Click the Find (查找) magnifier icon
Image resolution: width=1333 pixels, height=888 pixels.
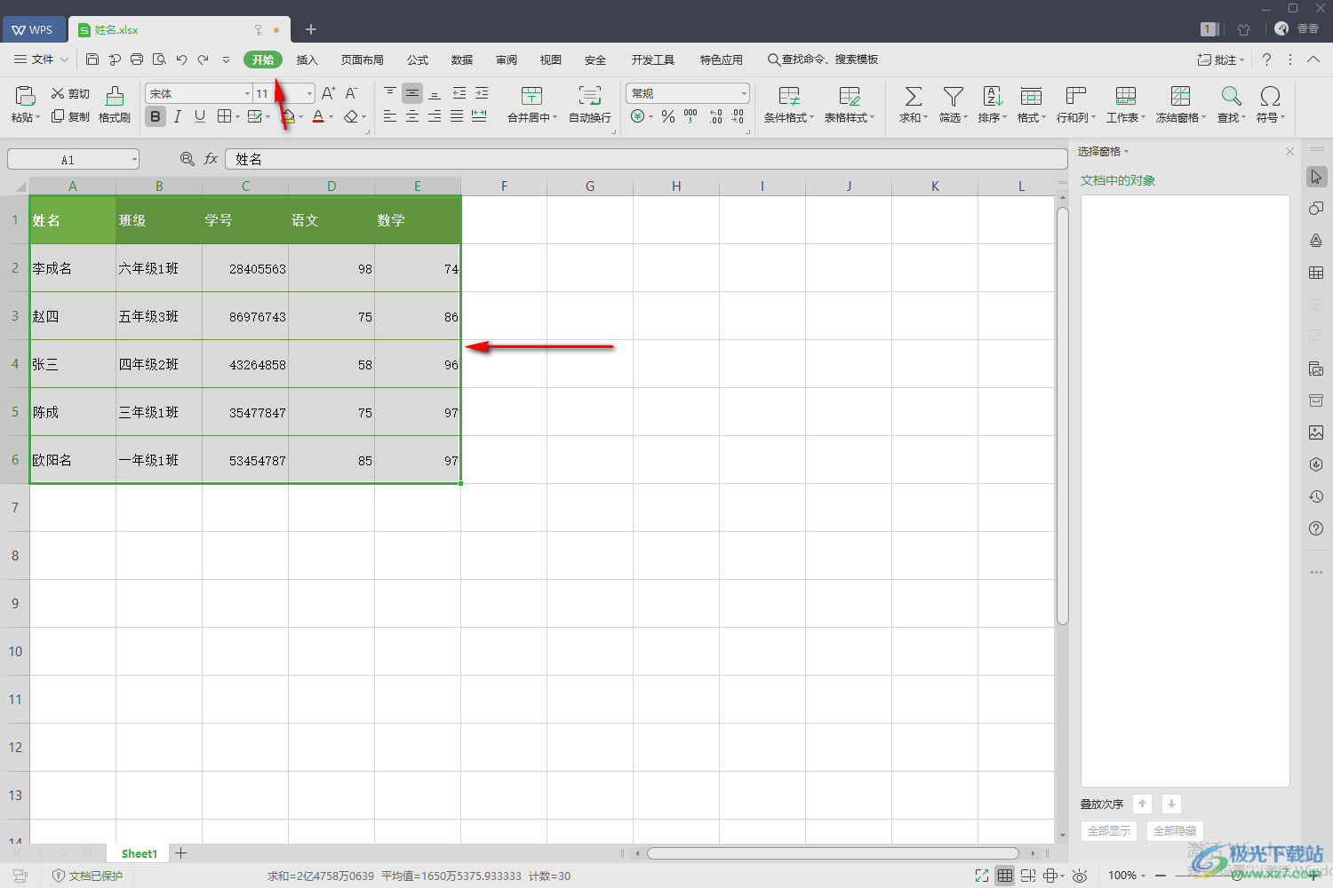pyautogui.click(x=1231, y=96)
